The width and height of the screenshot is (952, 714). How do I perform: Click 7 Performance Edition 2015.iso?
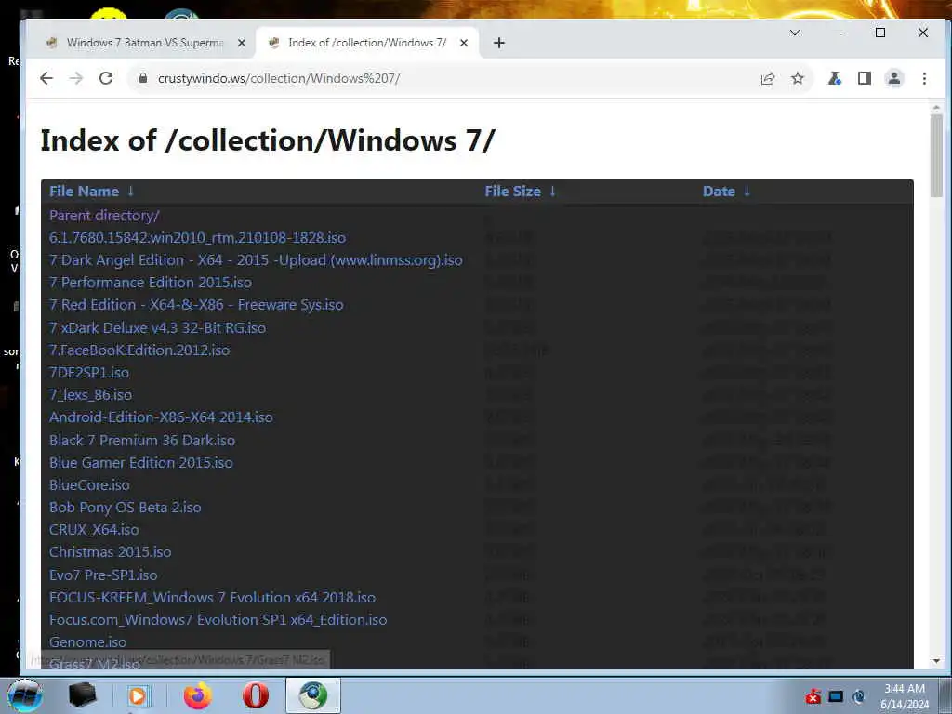151,283
